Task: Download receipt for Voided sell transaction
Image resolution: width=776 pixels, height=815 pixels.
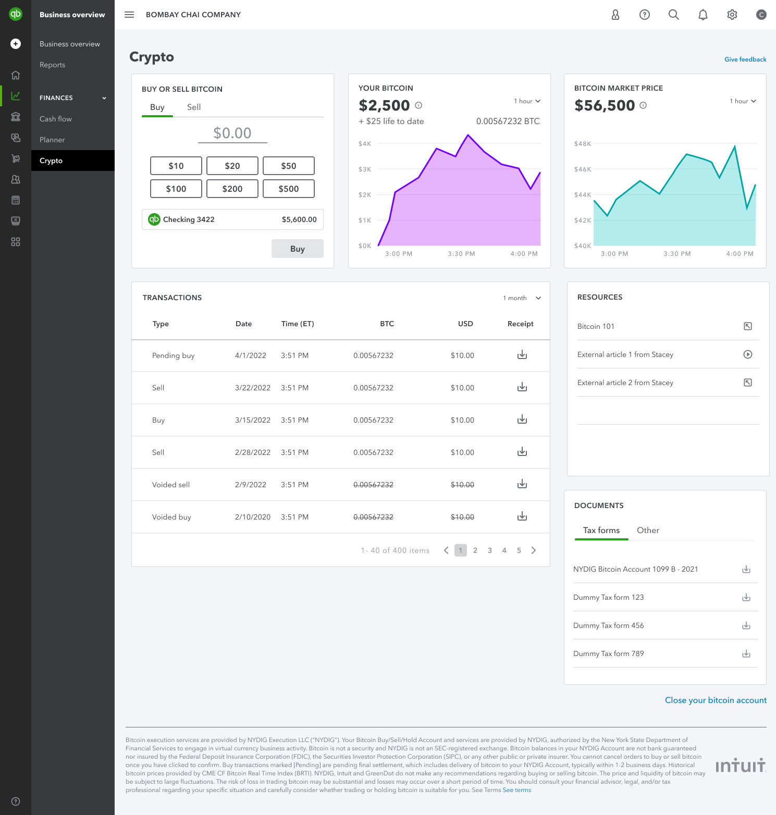Action: 522,484
